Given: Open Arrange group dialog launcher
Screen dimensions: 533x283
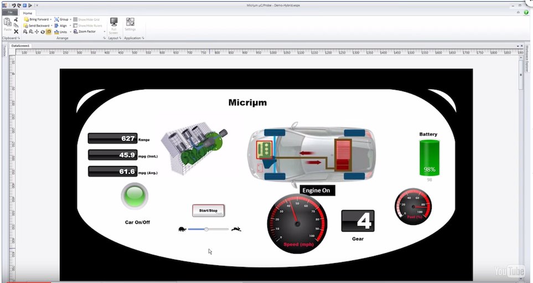Looking at the screenshot, I should click(x=105, y=38).
